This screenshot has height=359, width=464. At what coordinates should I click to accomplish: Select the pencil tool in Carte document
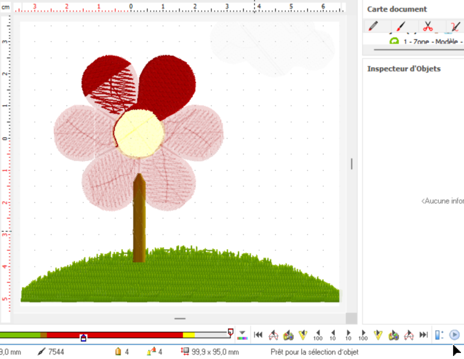coord(373,26)
